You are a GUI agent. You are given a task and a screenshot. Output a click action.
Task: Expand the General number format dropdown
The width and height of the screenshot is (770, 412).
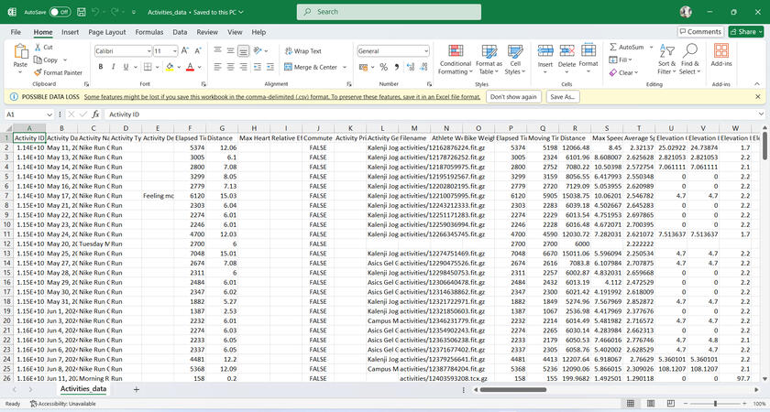[x=428, y=51]
